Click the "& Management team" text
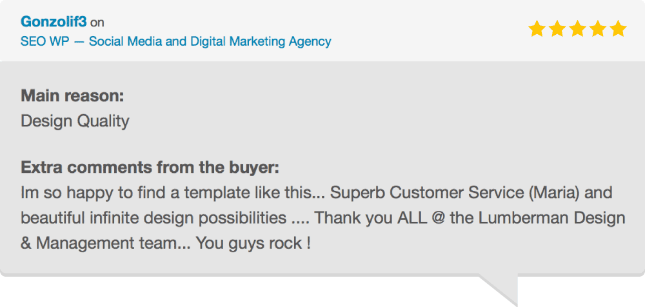Screen dimensions: 645x307 pos(96,244)
